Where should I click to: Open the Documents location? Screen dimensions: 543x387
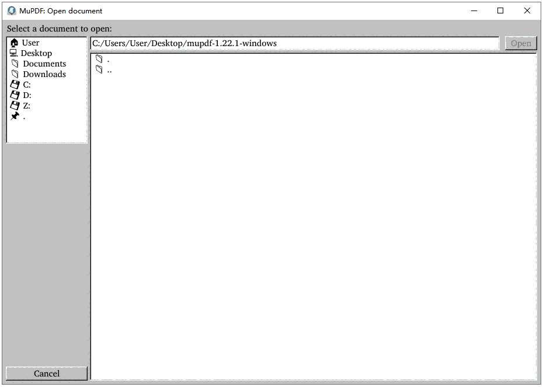coord(44,63)
